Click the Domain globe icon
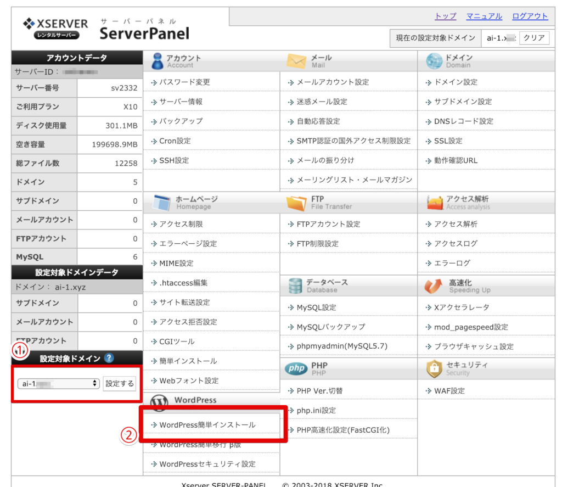 coord(434,61)
